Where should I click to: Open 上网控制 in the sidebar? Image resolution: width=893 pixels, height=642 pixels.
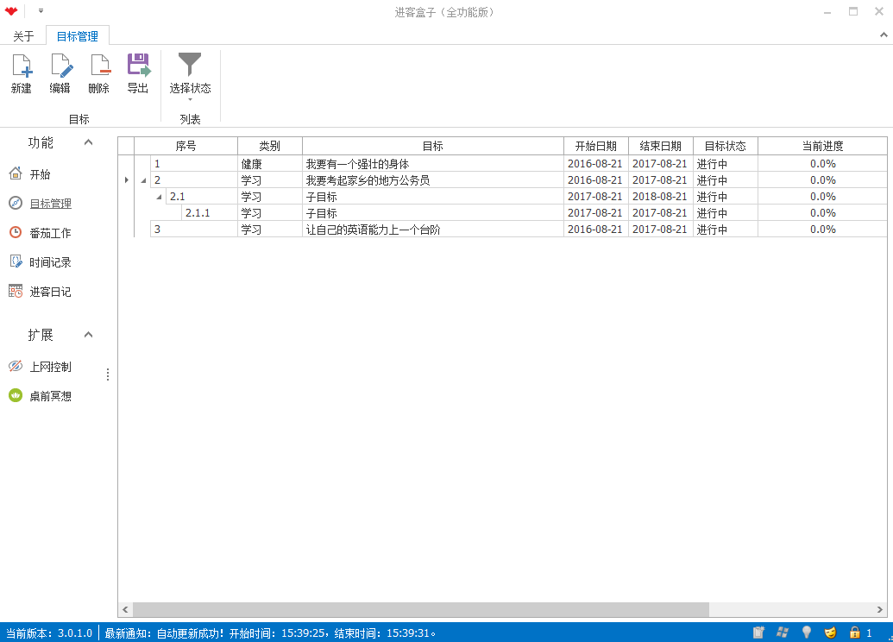[x=51, y=367]
